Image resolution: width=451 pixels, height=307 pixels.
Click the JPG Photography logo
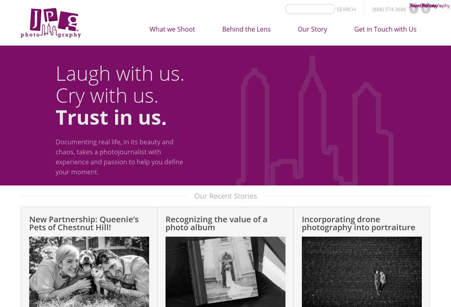pyautogui.click(x=51, y=23)
